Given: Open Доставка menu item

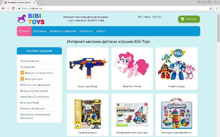Looking at the screenshot, I should [x=40, y=31].
